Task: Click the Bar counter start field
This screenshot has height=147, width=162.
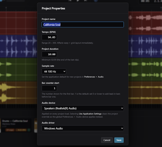Action: pos(49,88)
